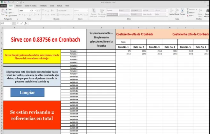Apply currency dollar format
Viewport: 210px width, 134px height.
[75, 15]
